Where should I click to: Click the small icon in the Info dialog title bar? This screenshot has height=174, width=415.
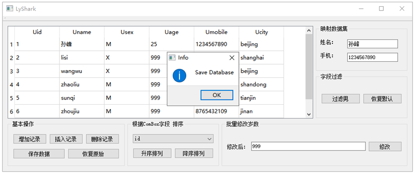[x=172, y=57]
